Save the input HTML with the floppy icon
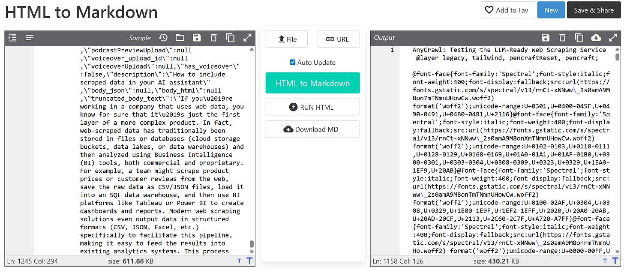The height and width of the screenshot is (270, 624). tap(197, 38)
